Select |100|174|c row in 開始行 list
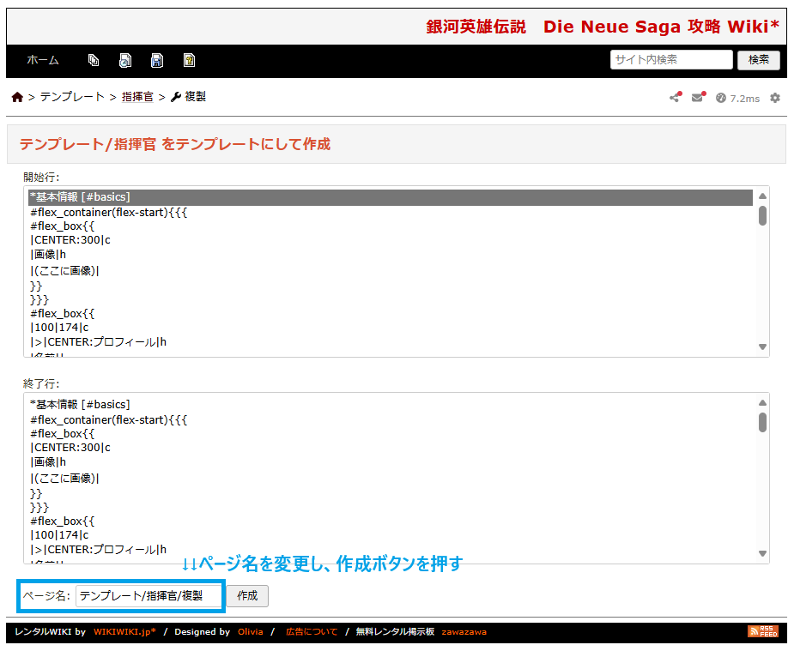794x645 pixels. (391, 328)
